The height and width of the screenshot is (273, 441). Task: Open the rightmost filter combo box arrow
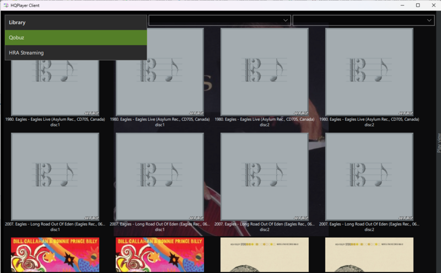(429, 20)
